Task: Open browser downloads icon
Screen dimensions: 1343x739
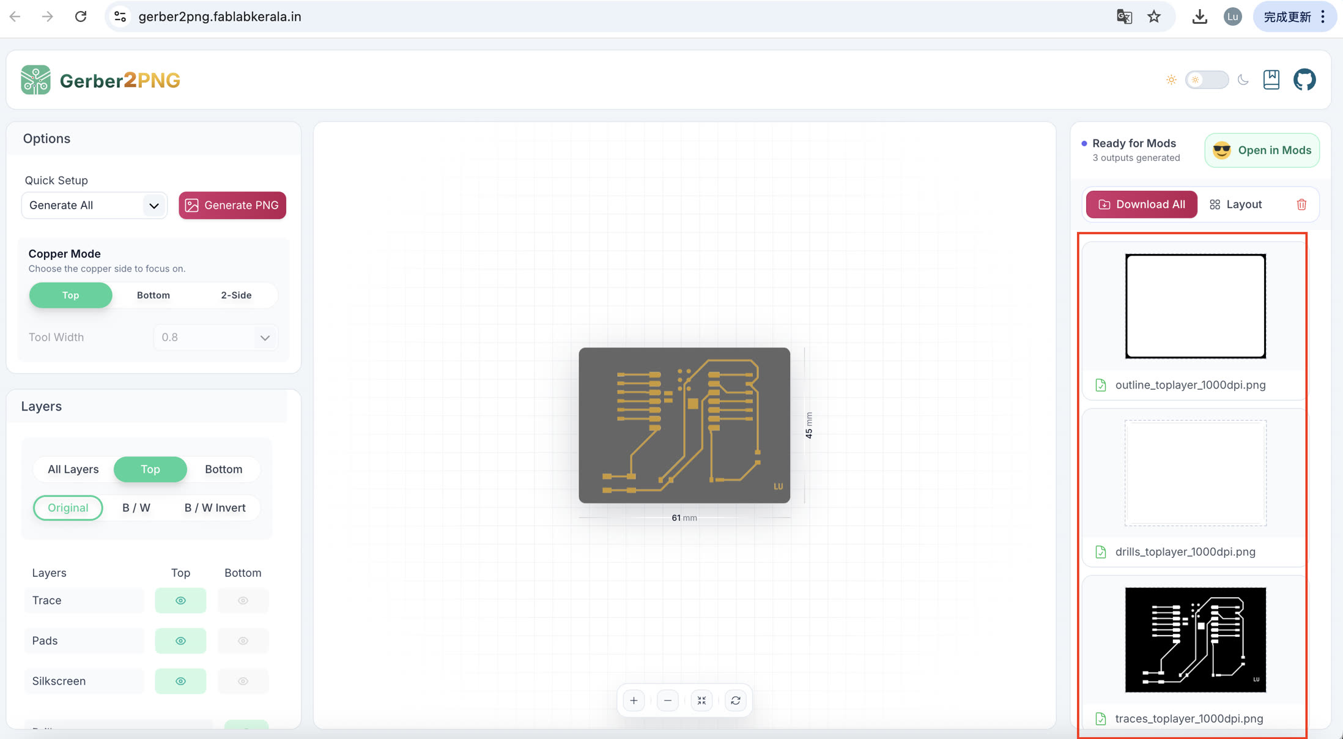Action: point(1199,17)
